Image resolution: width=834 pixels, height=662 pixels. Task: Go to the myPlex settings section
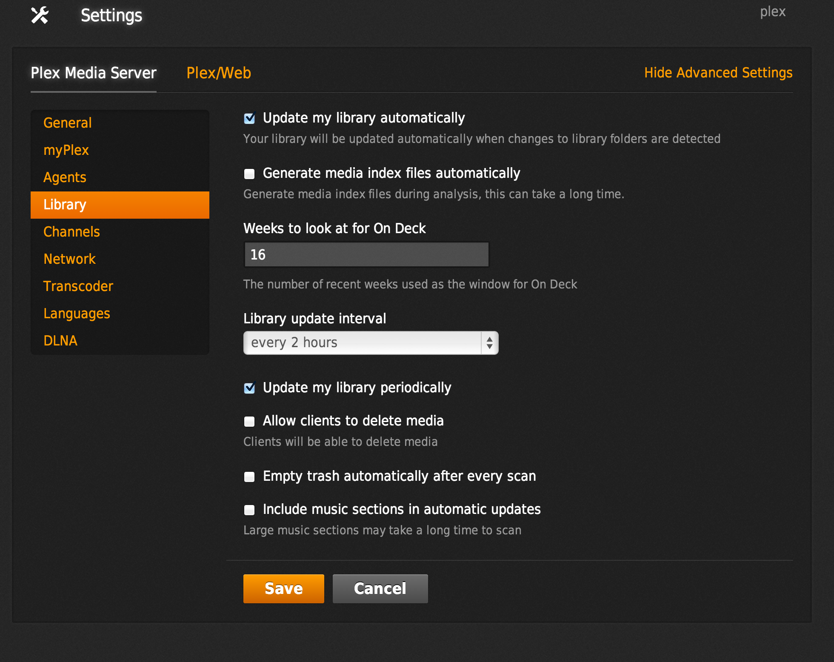tap(120, 150)
